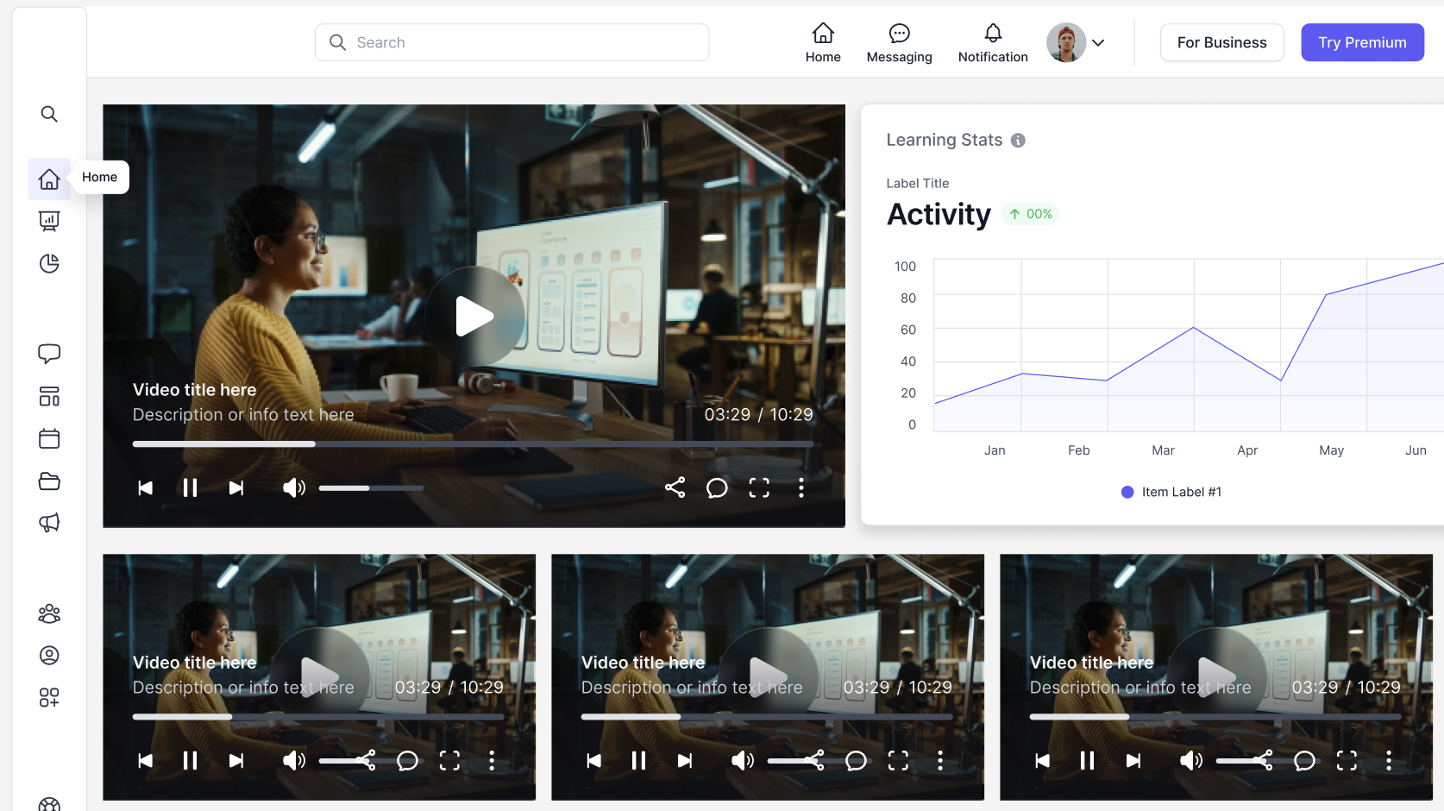Viewport: 1444px width, 811px height.
Task: Select the Home icon in sidebar
Action: [x=49, y=179]
